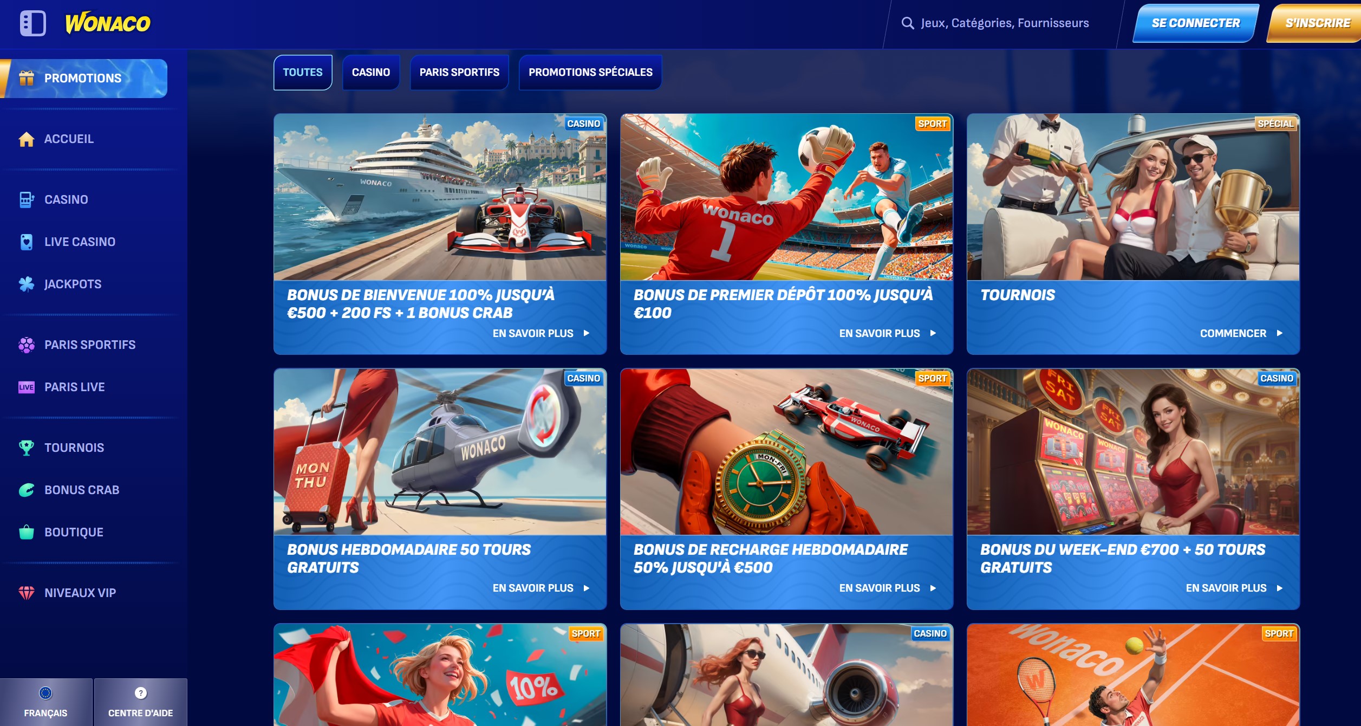1361x726 pixels.
Task: Open Français language selector
Action: (46, 702)
